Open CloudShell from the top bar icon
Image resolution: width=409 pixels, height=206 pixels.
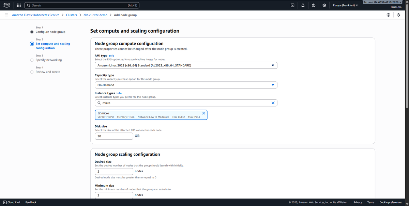click(x=292, y=5)
